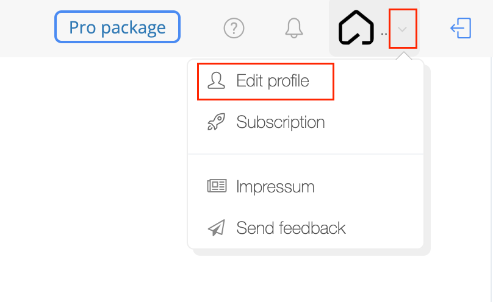This screenshot has width=493, height=302.
Task: Click the menu's shadow edge below Send feedback
Action: coord(311,252)
